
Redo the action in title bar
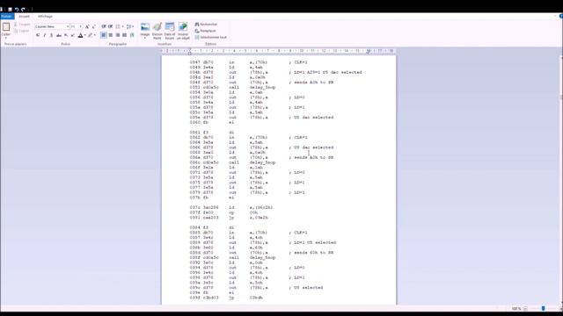(23, 9)
